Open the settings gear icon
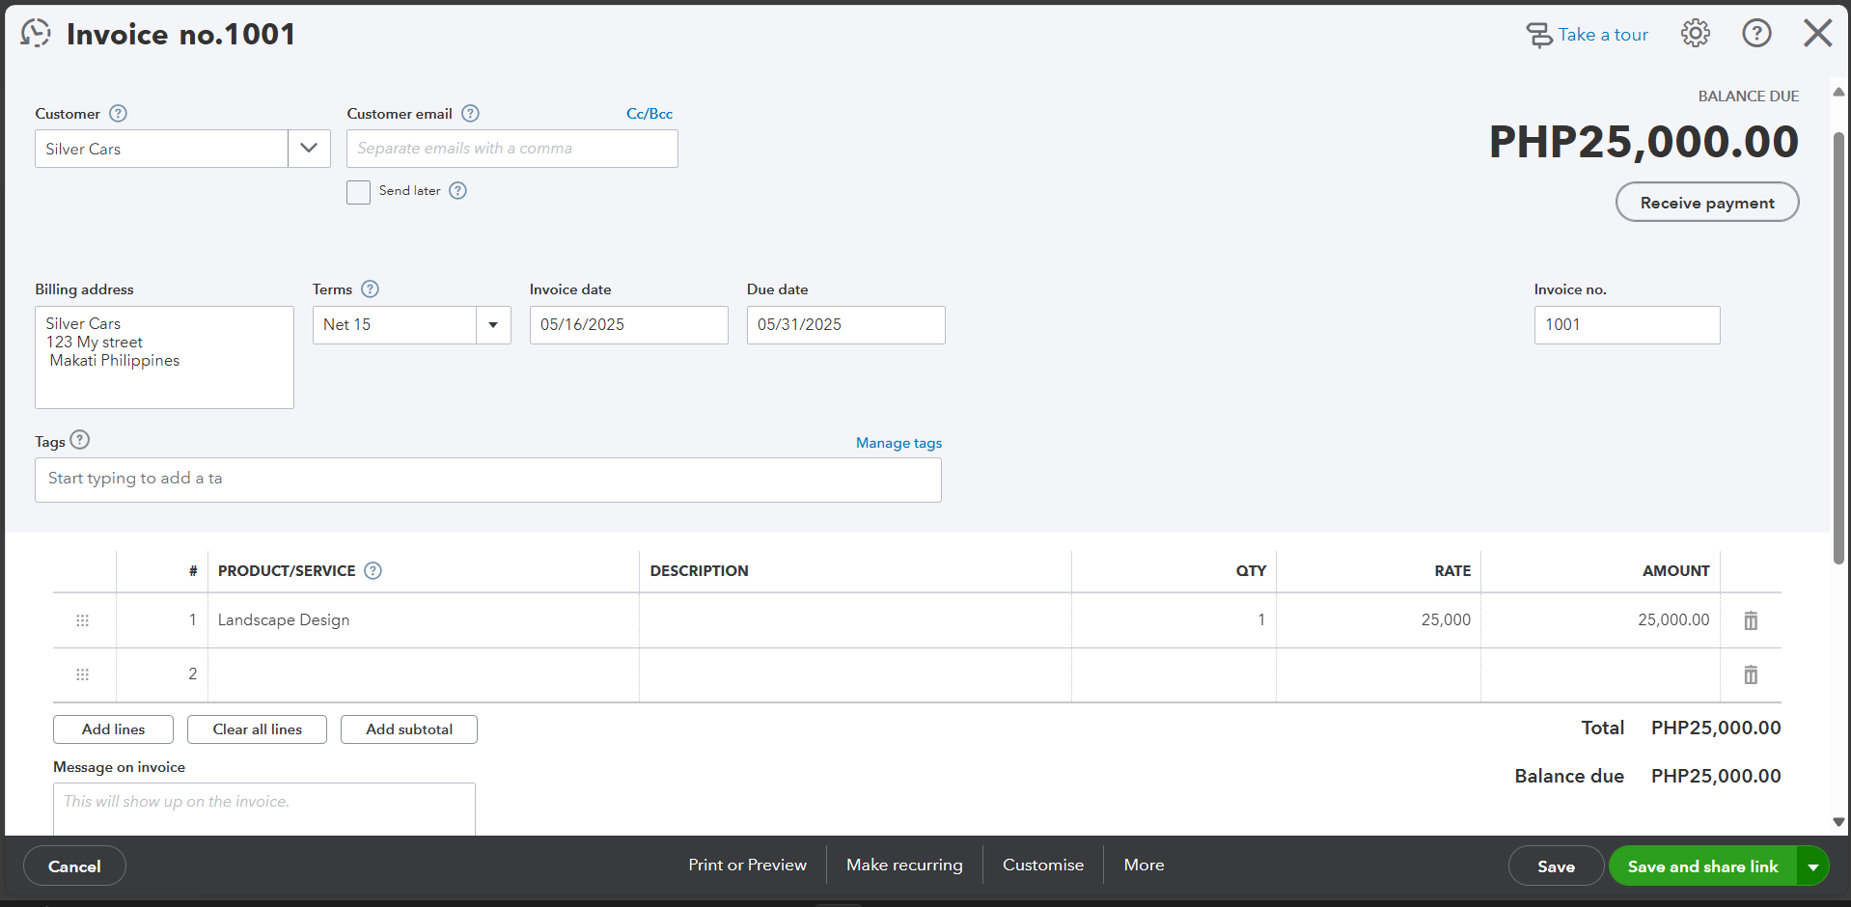The height and width of the screenshot is (907, 1851). (1695, 34)
